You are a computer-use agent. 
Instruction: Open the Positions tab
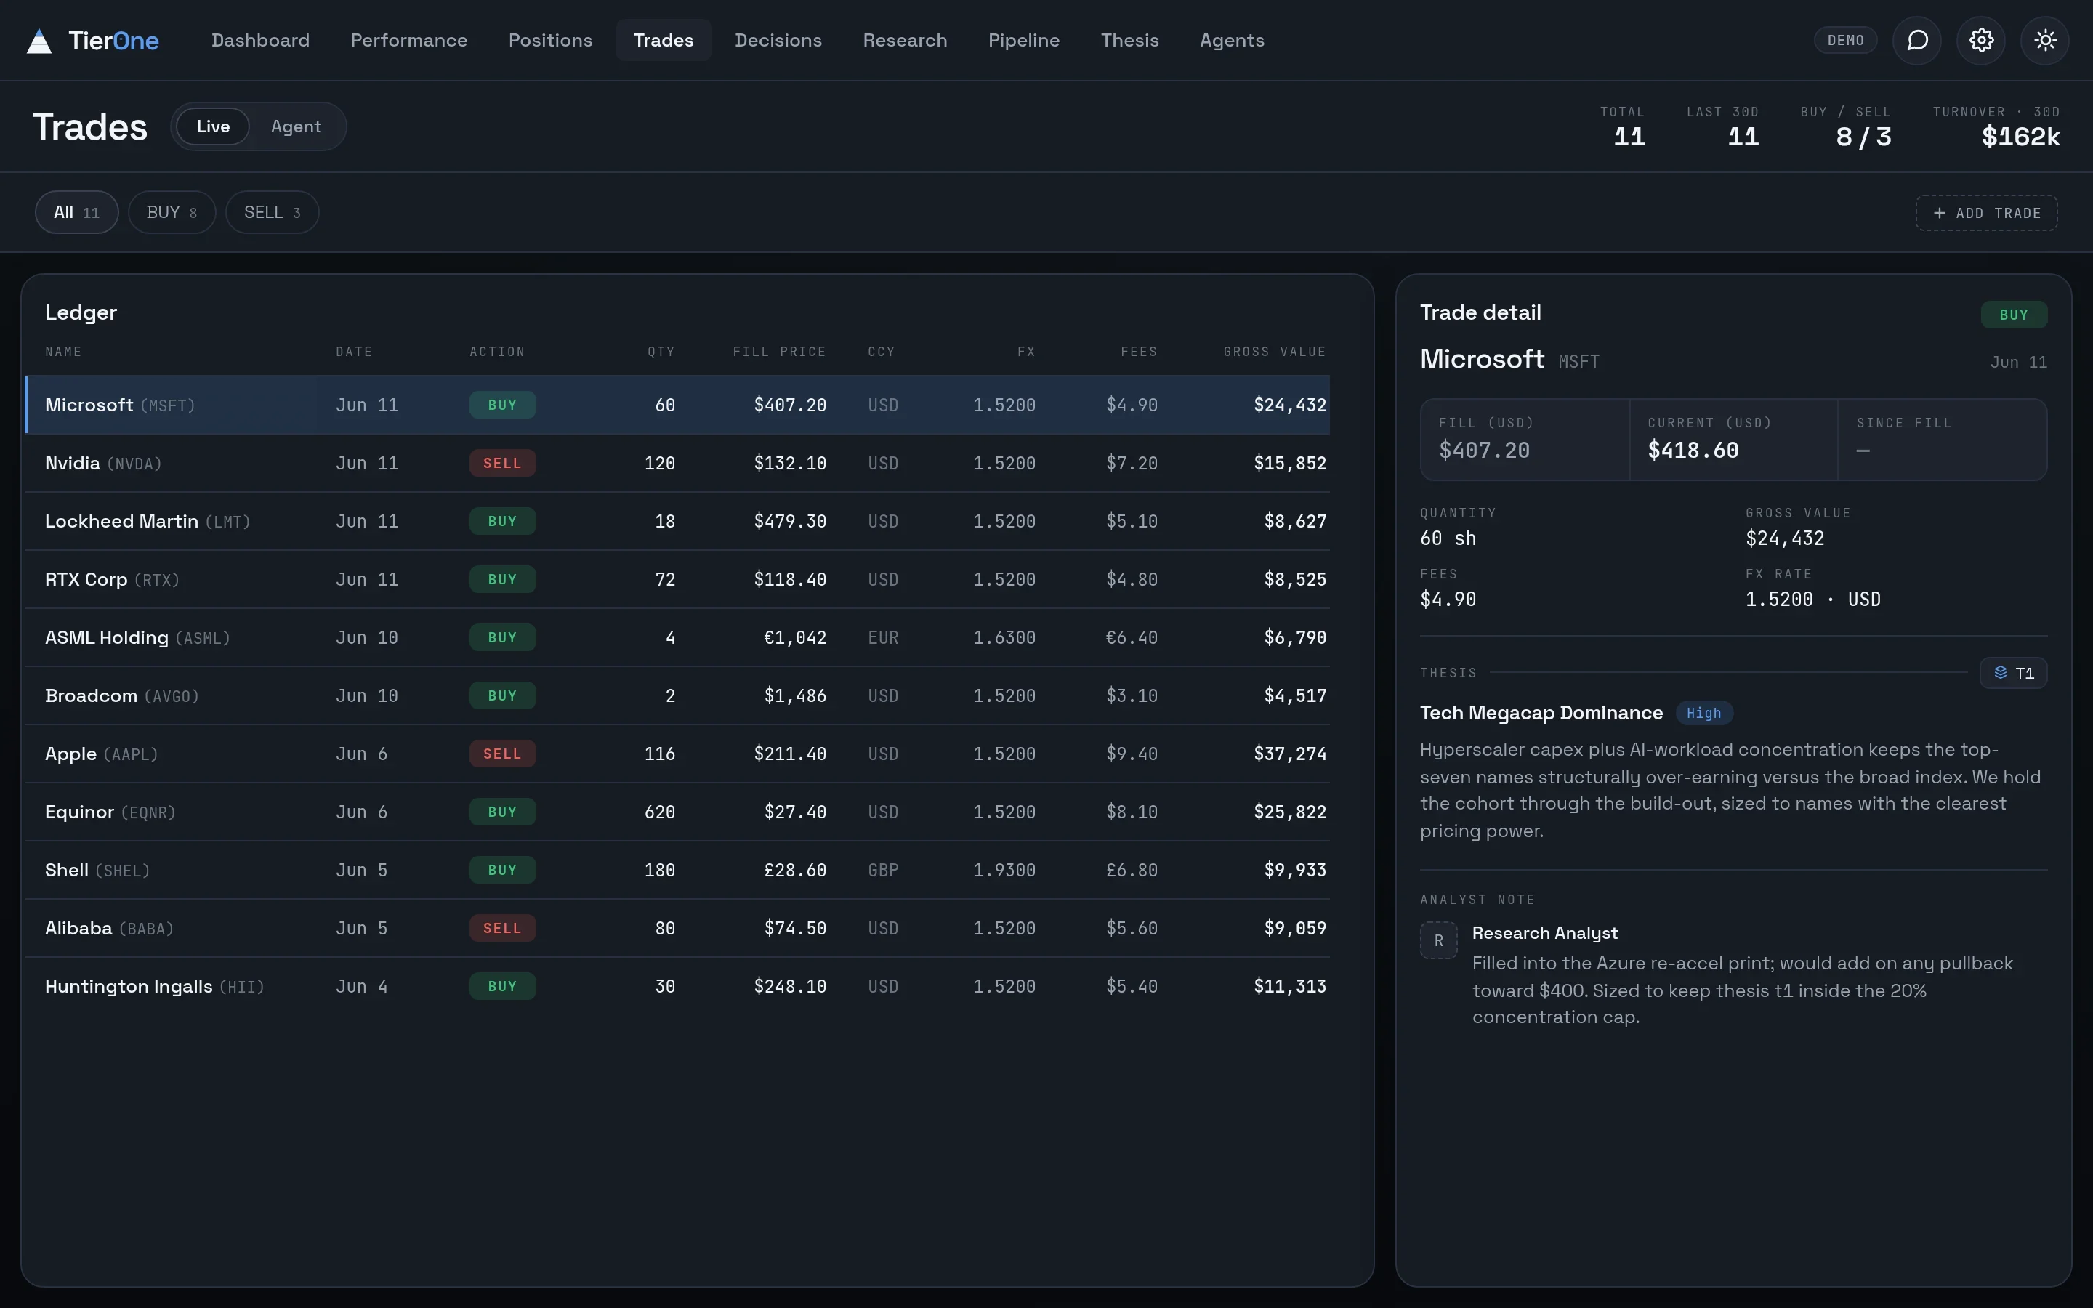(550, 40)
